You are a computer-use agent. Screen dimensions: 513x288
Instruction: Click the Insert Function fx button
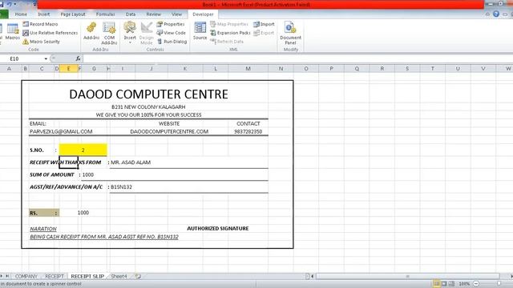click(78, 58)
